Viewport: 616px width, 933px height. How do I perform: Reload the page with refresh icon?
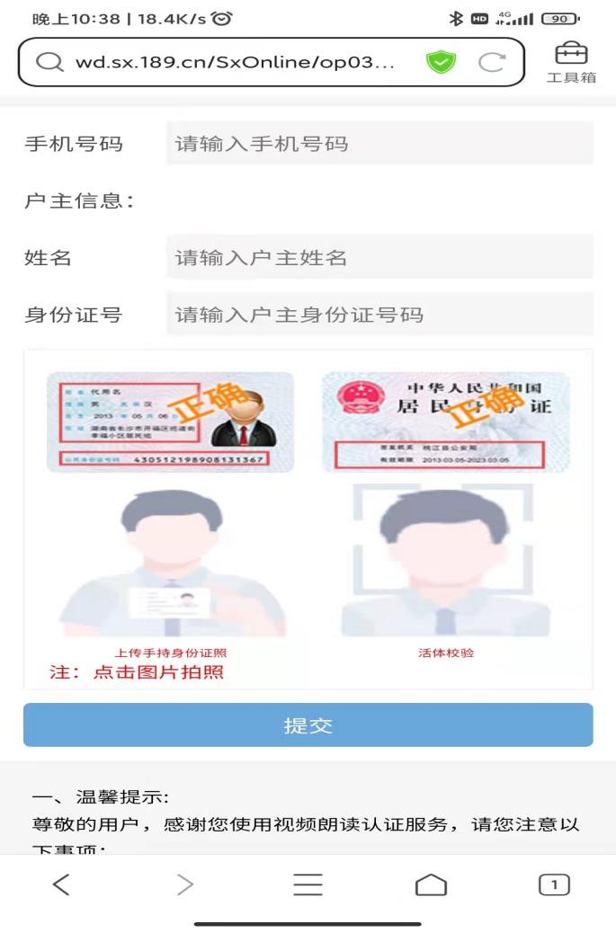(x=492, y=62)
